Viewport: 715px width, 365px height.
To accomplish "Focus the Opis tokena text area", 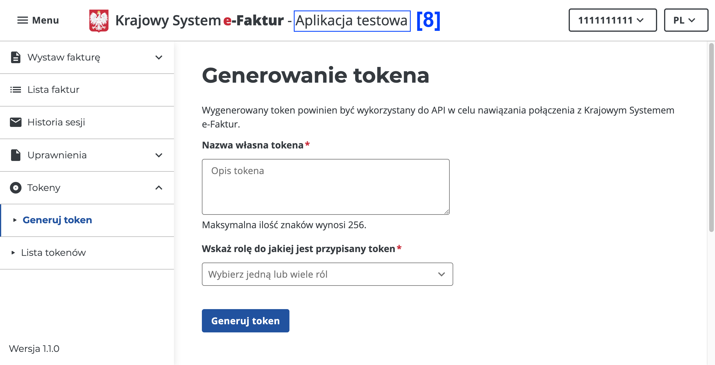I will [x=326, y=187].
